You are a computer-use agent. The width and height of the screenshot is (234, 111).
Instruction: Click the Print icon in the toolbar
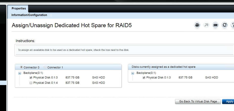tap(197, 25)
